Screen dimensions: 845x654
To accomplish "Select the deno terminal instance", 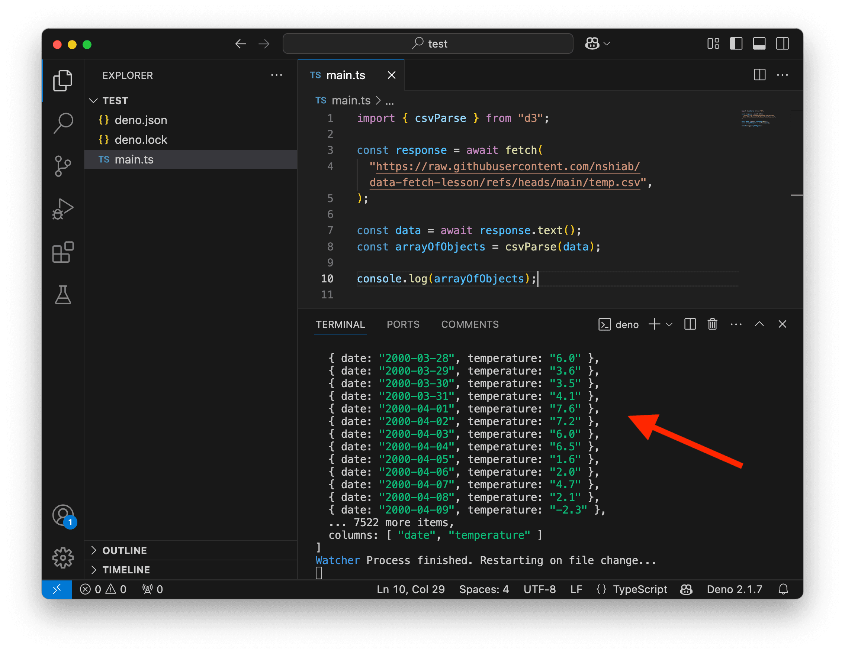I will click(618, 324).
